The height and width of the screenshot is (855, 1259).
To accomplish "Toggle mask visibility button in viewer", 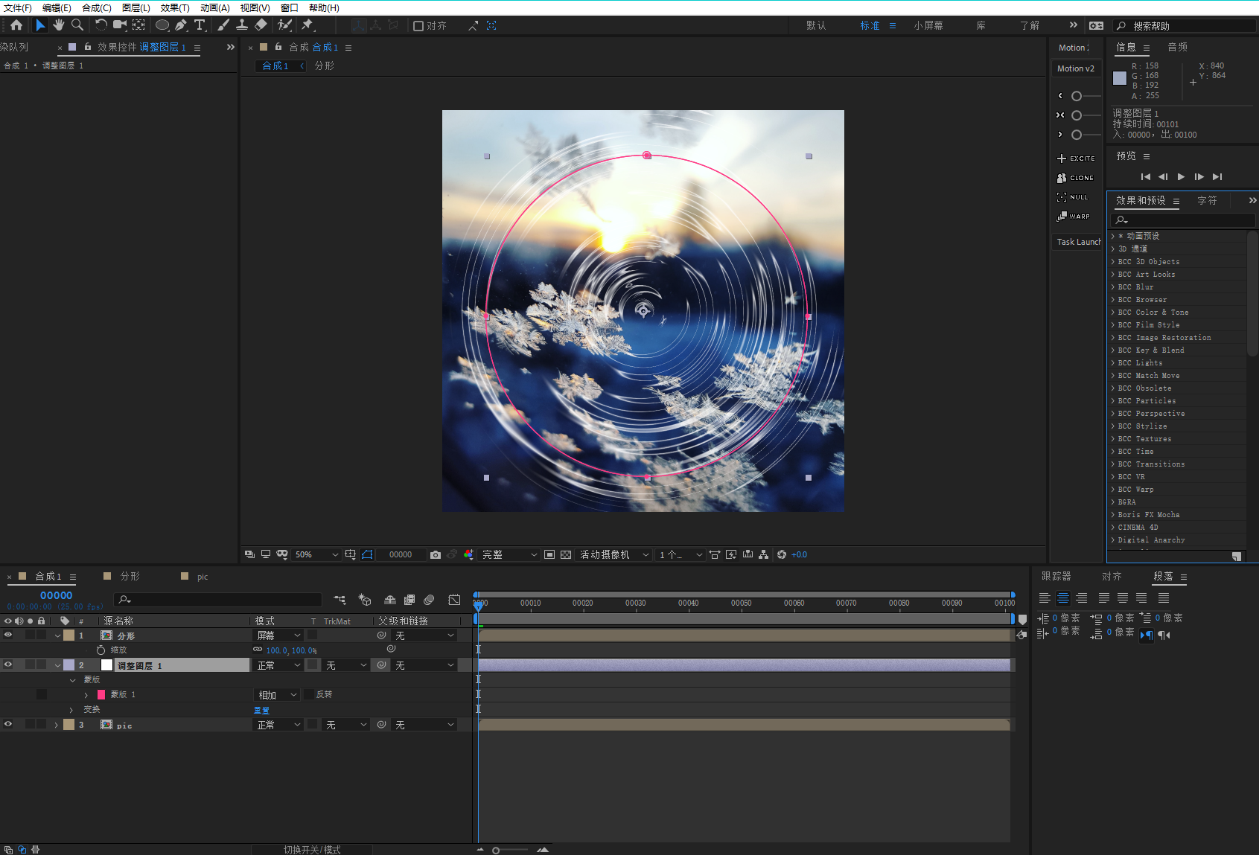I will [366, 554].
